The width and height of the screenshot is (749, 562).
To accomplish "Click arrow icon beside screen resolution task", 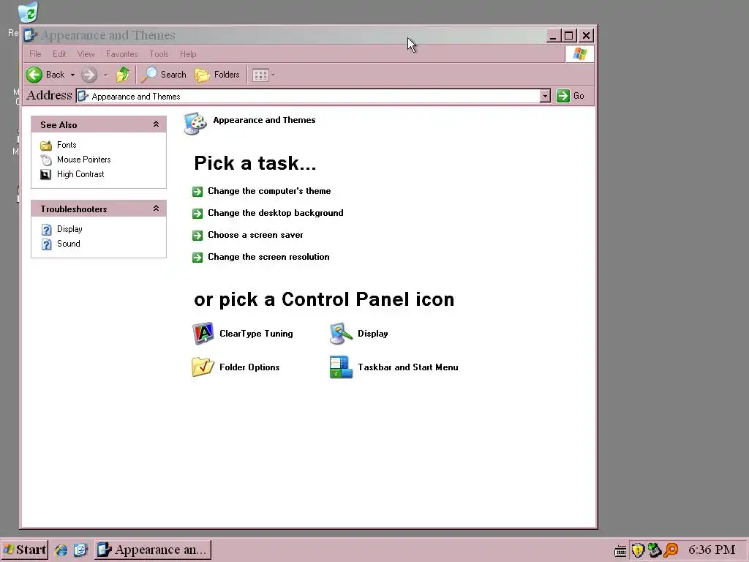I will click(197, 258).
